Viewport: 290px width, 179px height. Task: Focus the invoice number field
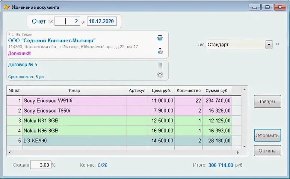point(67,21)
